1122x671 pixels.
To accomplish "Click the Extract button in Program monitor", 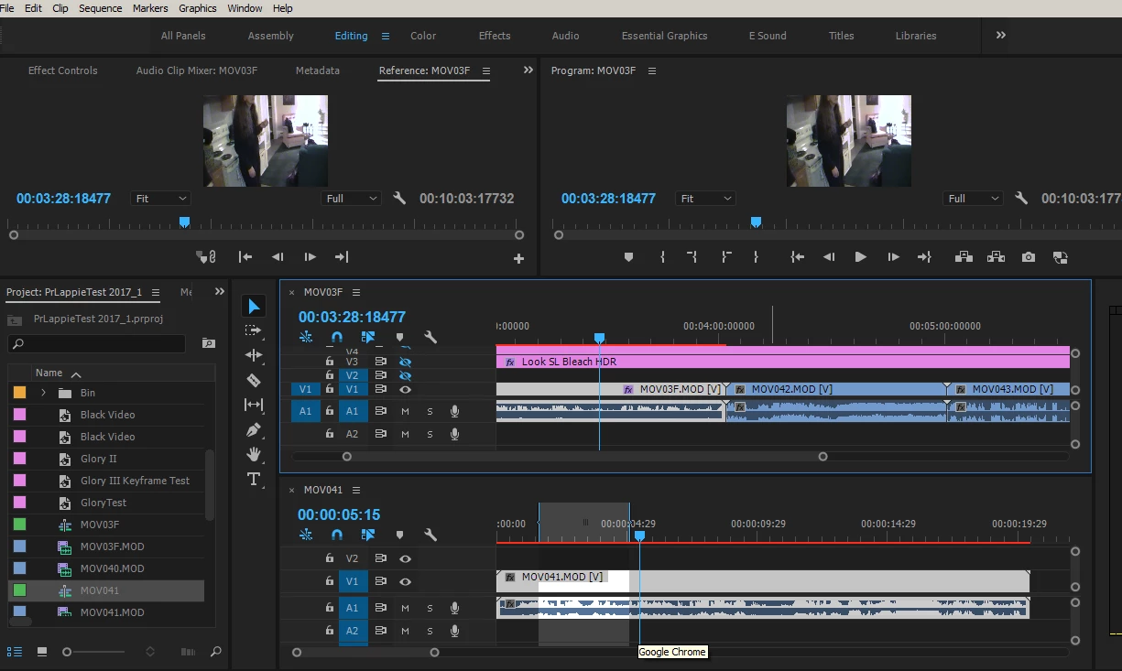I will [x=996, y=257].
